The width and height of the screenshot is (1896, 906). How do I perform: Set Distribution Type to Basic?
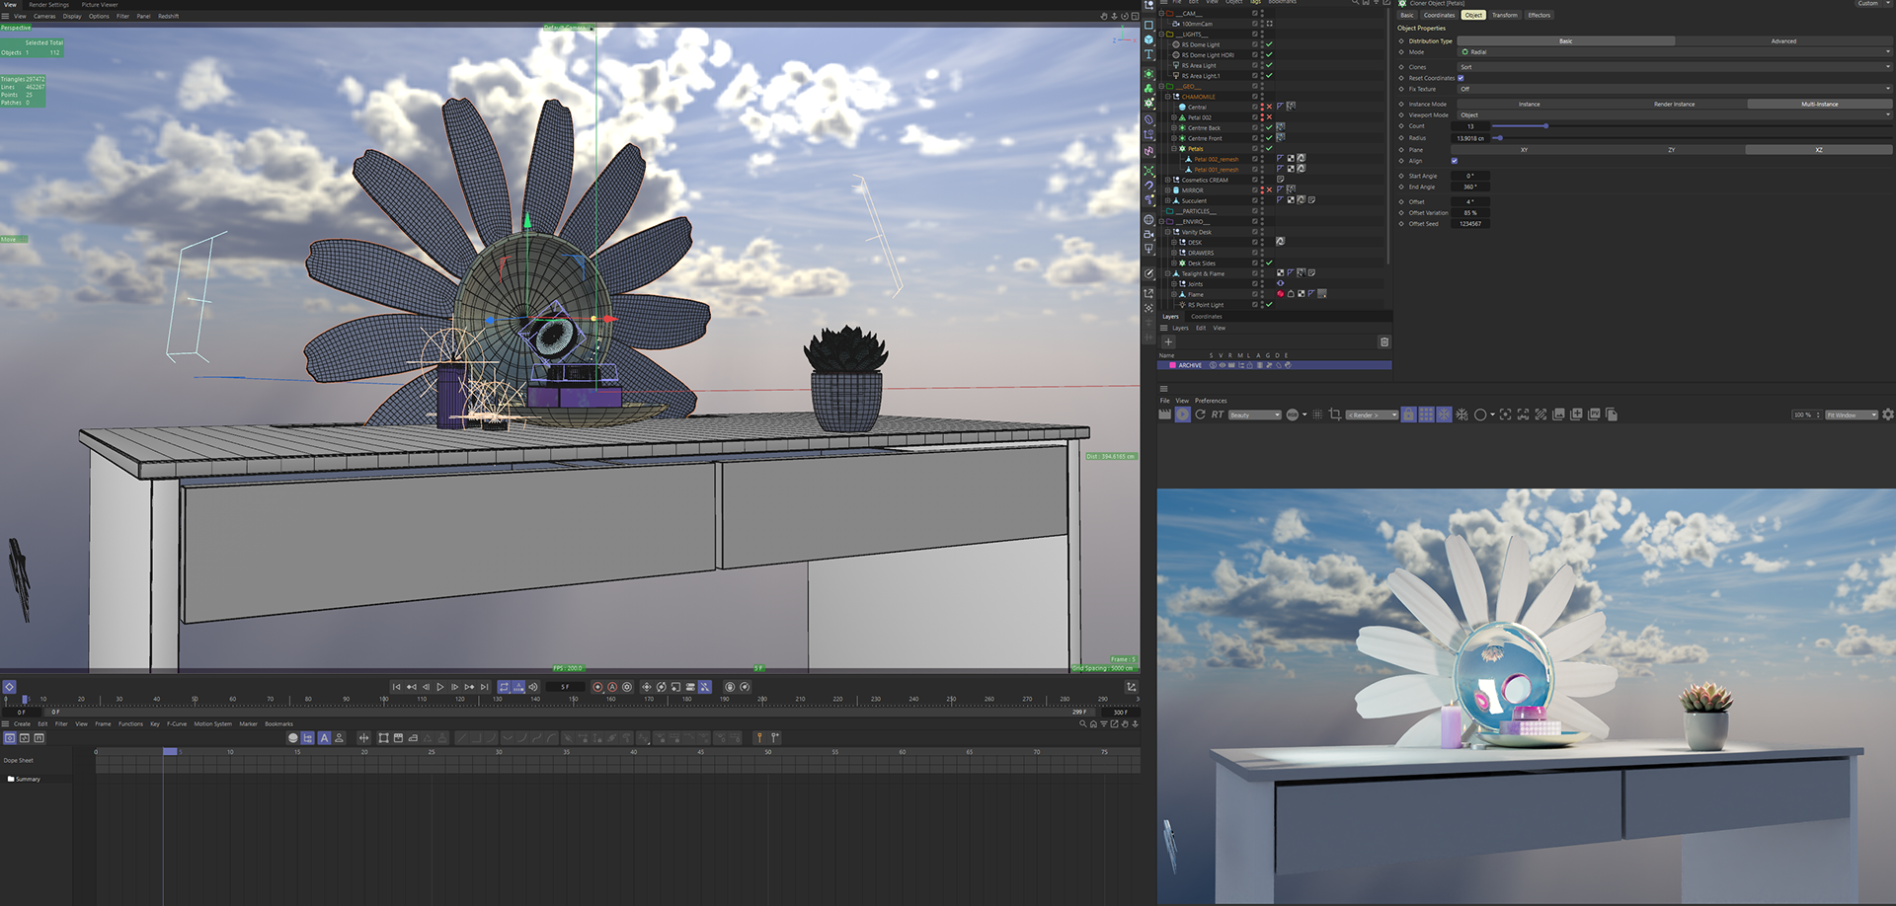click(1565, 40)
